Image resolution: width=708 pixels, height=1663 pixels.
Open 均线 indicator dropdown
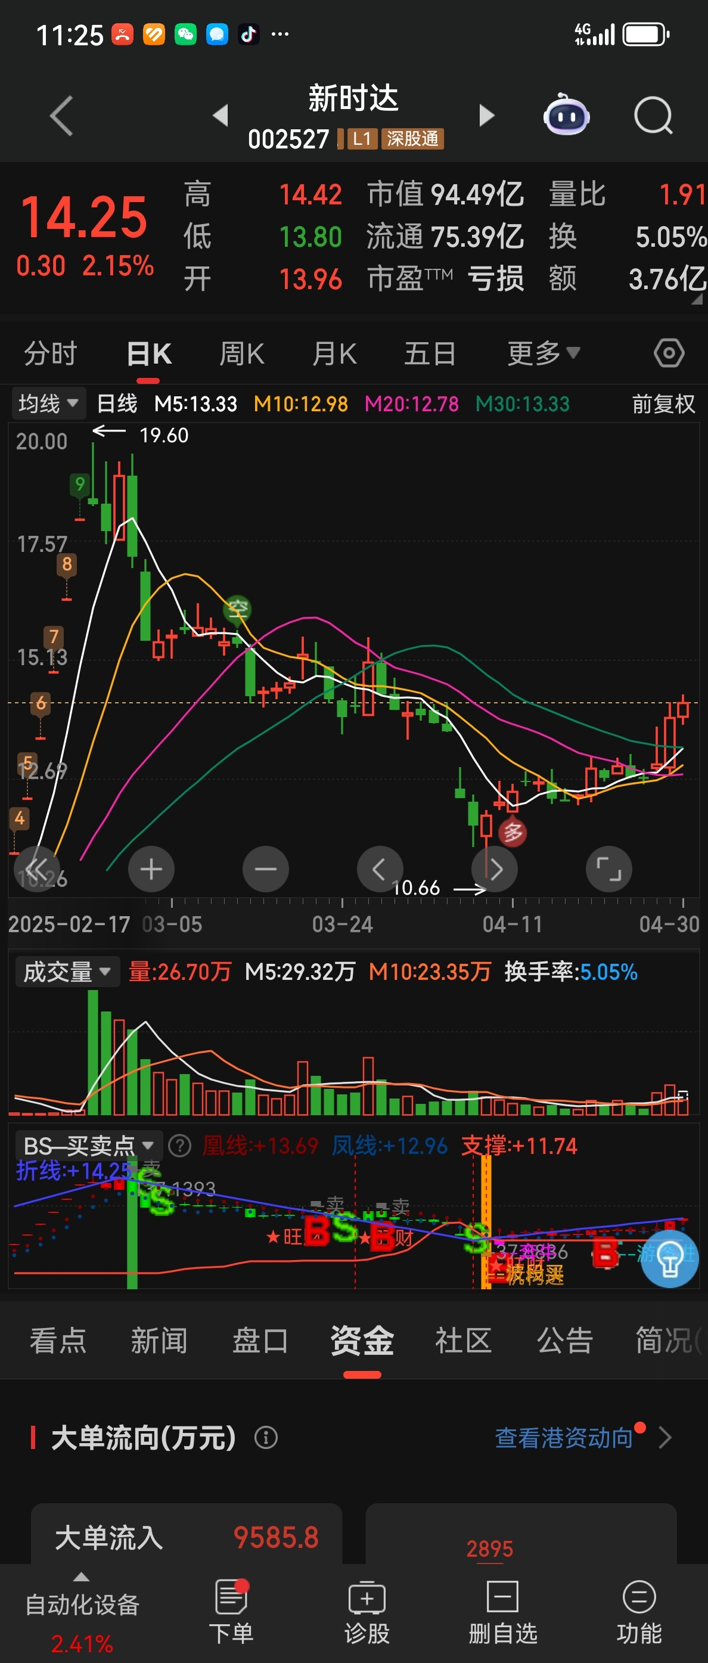click(x=48, y=404)
